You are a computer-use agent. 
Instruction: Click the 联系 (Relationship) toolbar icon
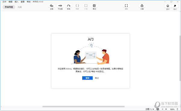(x=68, y=6)
